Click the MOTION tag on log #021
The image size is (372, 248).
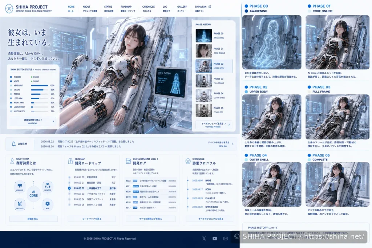pos(136,186)
